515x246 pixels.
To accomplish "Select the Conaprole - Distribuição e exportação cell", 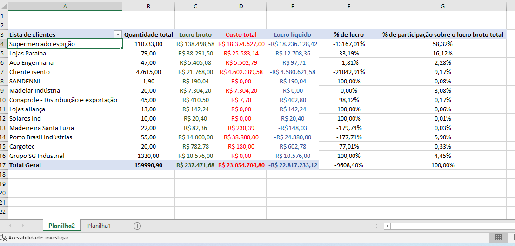I will [65, 100].
